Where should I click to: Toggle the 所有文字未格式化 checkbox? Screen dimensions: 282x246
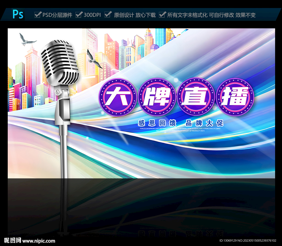coord(162,15)
